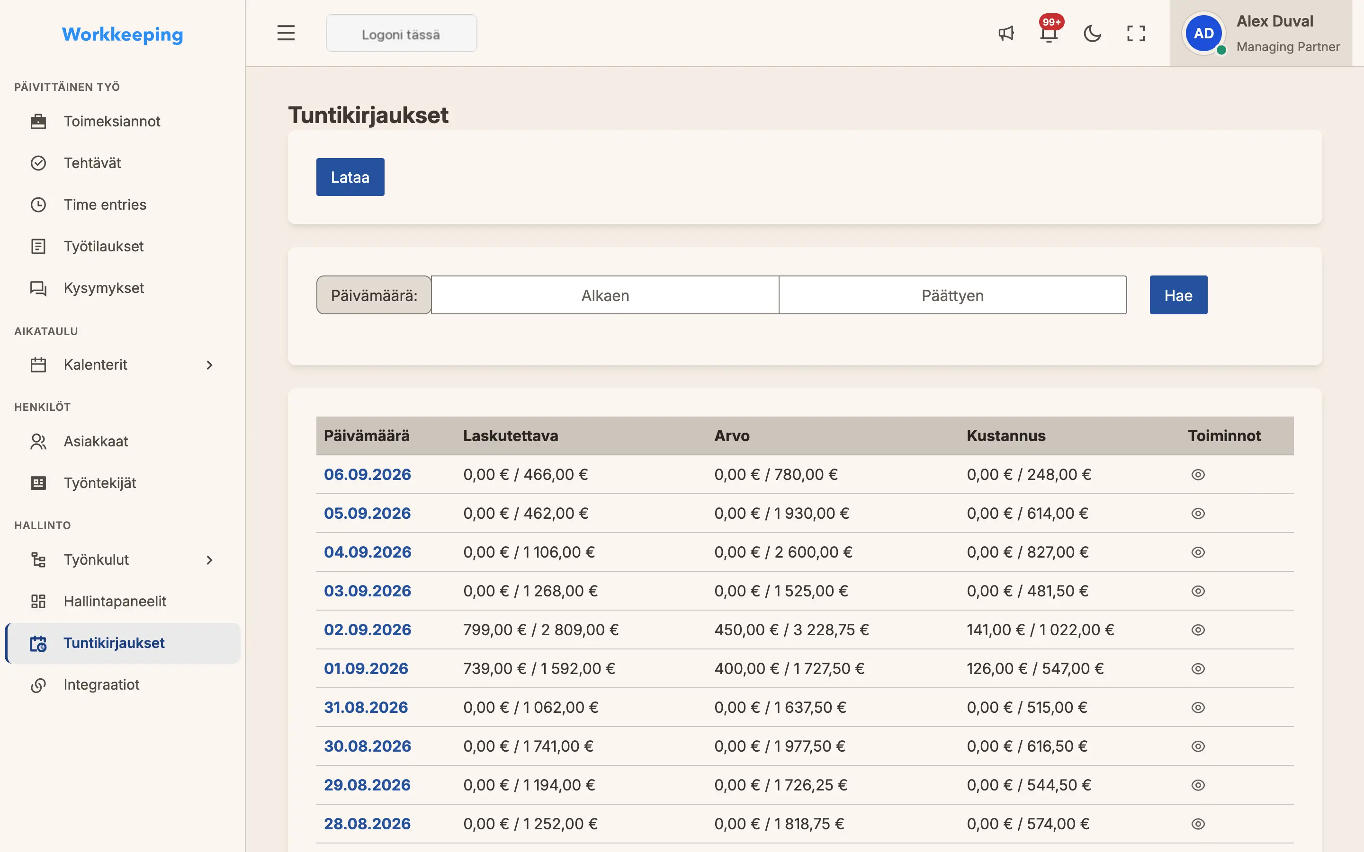The width and height of the screenshot is (1364, 852).
Task: View details eye icon for 05.09.2026
Action: click(x=1198, y=514)
